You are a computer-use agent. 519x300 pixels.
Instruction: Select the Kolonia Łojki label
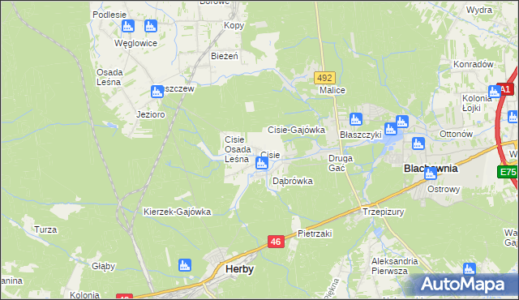pos(477,103)
